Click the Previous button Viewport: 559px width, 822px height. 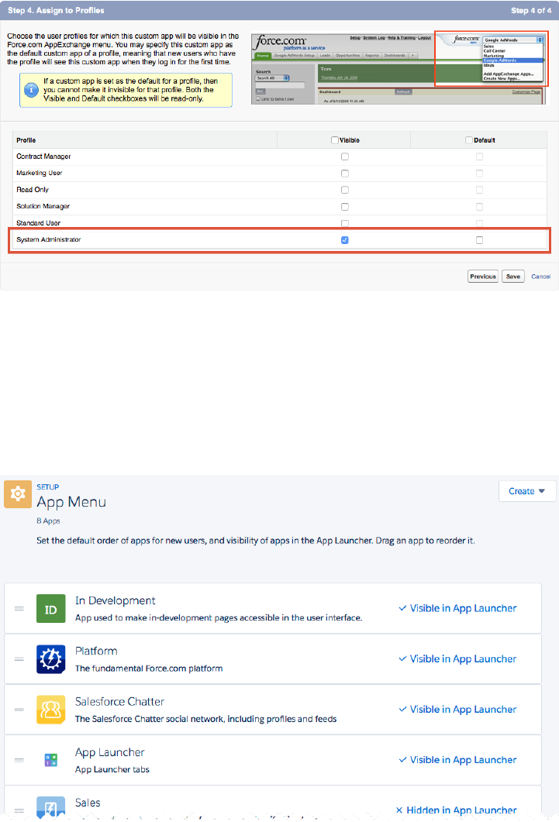482,277
